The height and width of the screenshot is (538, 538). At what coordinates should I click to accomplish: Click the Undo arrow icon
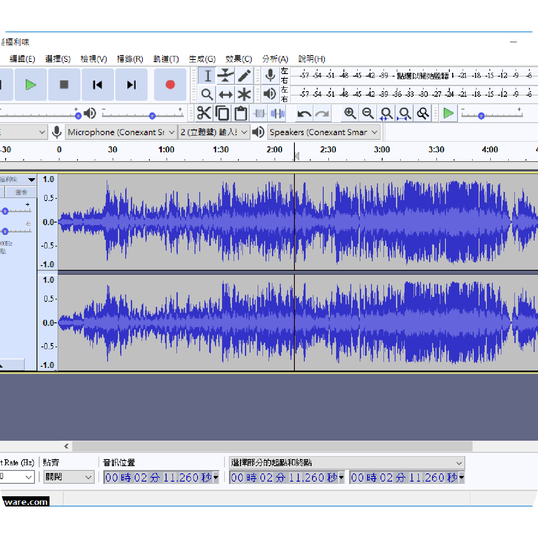(x=304, y=114)
